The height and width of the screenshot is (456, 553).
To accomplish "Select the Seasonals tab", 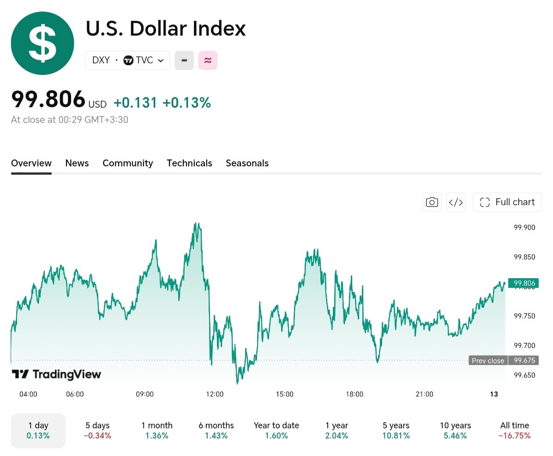I will [x=247, y=163].
